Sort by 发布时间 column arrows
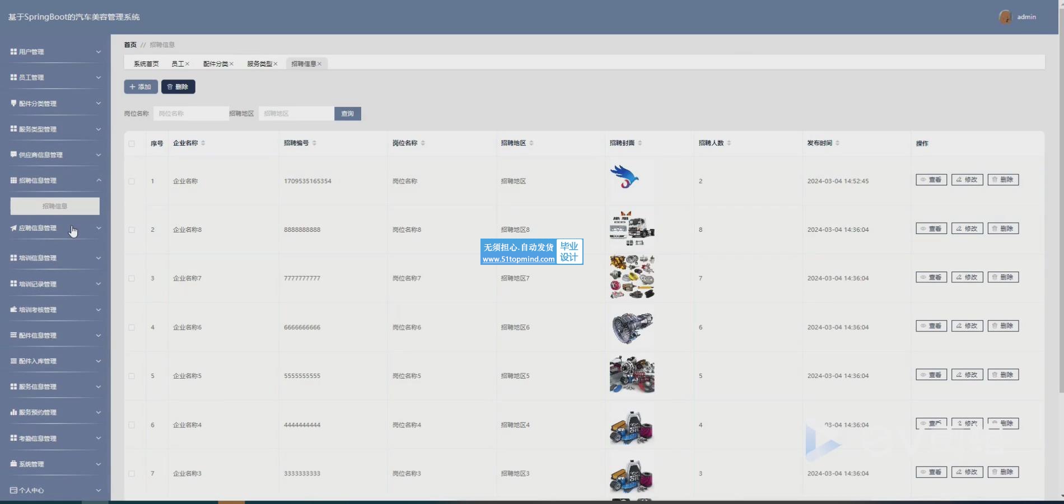 838,143
